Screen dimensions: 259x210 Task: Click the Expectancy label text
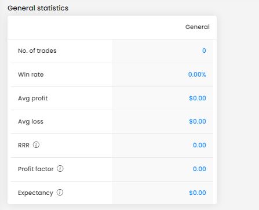tap(35, 193)
